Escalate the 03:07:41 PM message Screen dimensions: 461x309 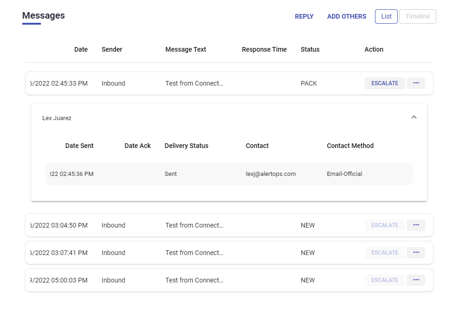pyautogui.click(x=385, y=253)
